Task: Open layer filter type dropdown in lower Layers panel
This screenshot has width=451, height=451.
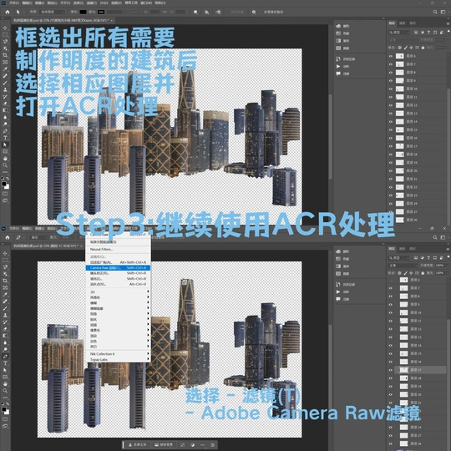Action: [x=399, y=258]
